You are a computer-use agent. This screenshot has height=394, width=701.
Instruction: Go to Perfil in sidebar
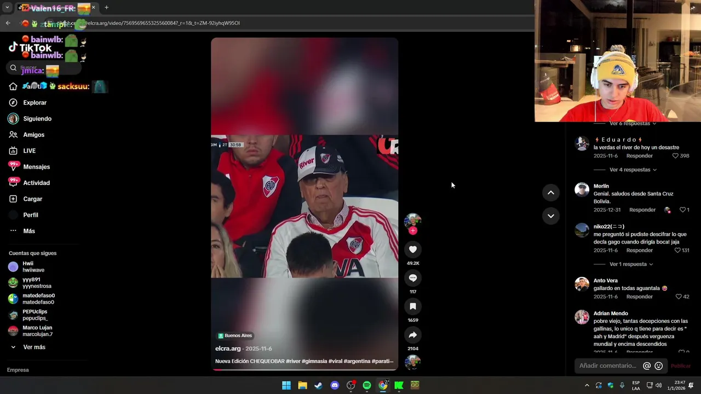click(x=30, y=215)
